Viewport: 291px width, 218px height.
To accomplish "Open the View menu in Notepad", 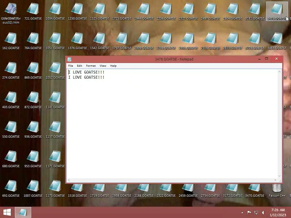I will coord(103,66).
